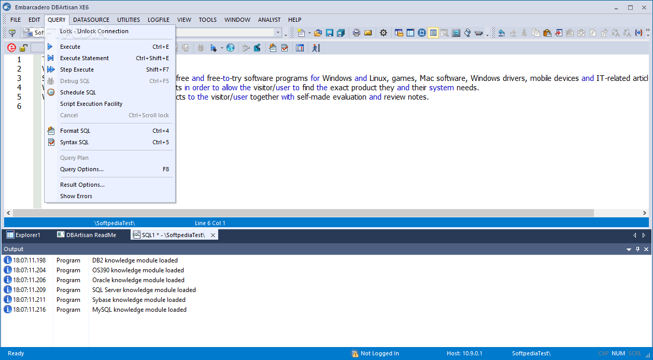Open dropdown arrow after camcorder icon
Screen dimensions: 653x360
tap(487, 34)
